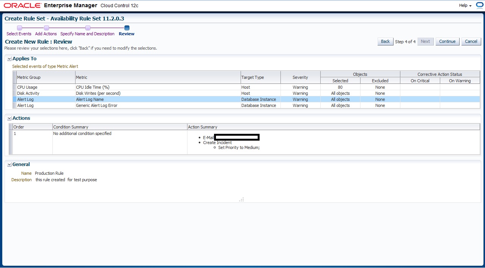485x268 pixels.
Task: Go to the Add Actions step link
Action: pyautogui.click(x=46, y=34)
